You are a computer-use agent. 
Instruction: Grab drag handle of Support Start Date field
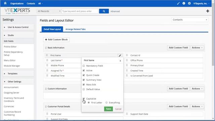pyautogui.click(x=127, y=114)
